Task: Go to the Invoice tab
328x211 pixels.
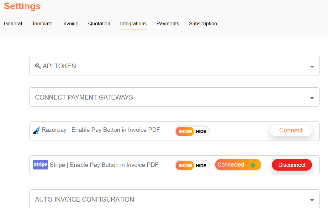Action: tap(70, 23)
